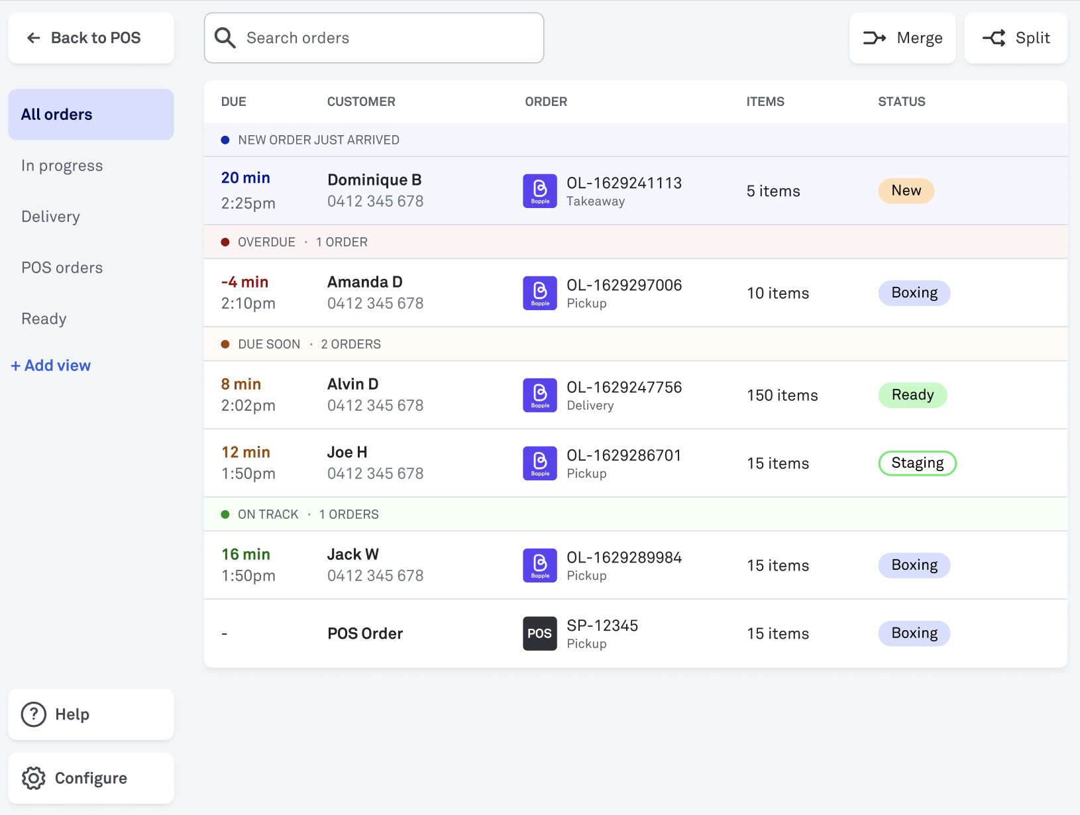Click Bopple icon on Alvin D's order
Screen dimensions: 1080x815
click(540, 395)
